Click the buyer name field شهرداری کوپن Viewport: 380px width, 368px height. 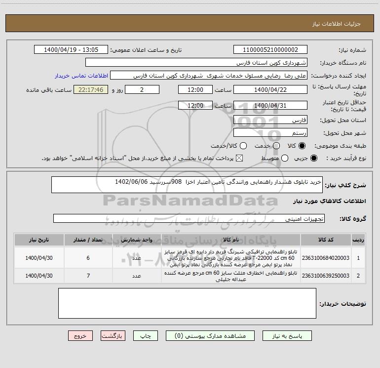tap(196, 62)
